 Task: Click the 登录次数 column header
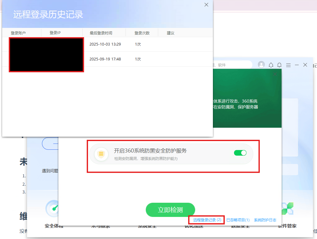pyautogui.click(x=142, y=33)
